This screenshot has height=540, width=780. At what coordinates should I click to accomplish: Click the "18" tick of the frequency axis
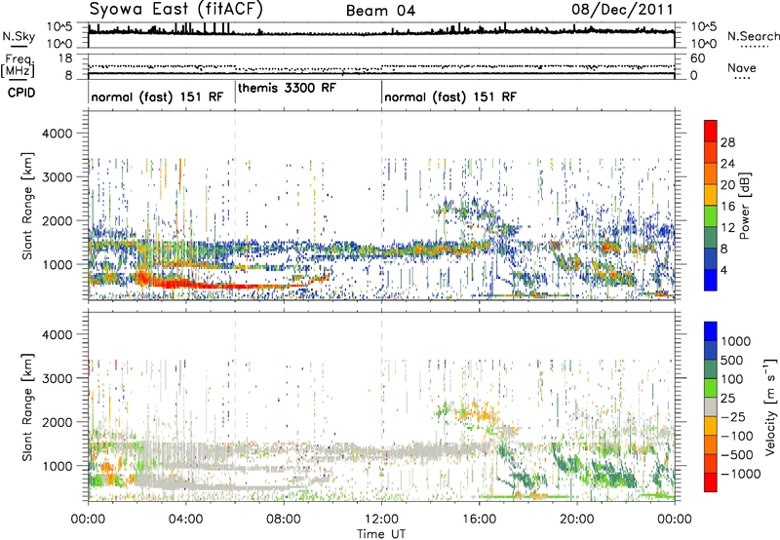pyautogui.click(x=65, y=58)
